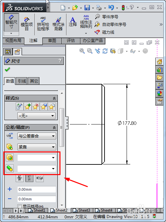Image resolution: width=166 pixels, height=222 pixels.
Task: Save the drawing with the floppy icon
Action: [x=87, y=8]
